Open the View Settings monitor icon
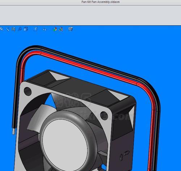 [x=71, y=29]
